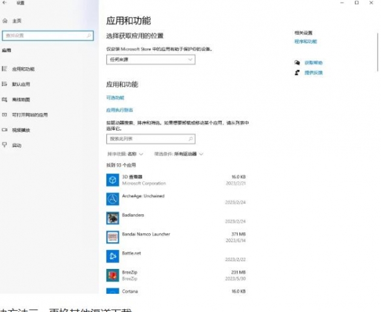The height and width of the screenshot is (312, 381).
Task: Click the Bandai Namco Launcher app icon
Action: 113,237
